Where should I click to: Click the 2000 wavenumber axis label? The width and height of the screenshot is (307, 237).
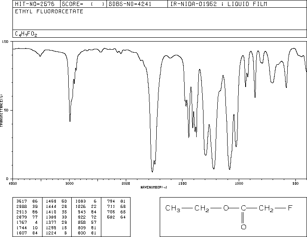click(x=126, y=183)
